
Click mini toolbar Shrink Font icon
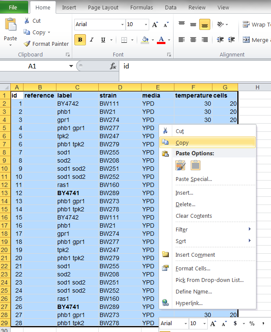click(224, 323)
